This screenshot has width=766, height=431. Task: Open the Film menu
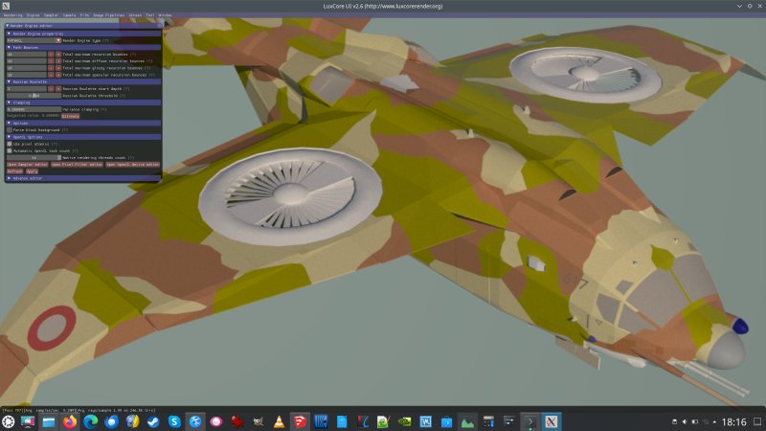pyautogui.click(x=84, y=15)
